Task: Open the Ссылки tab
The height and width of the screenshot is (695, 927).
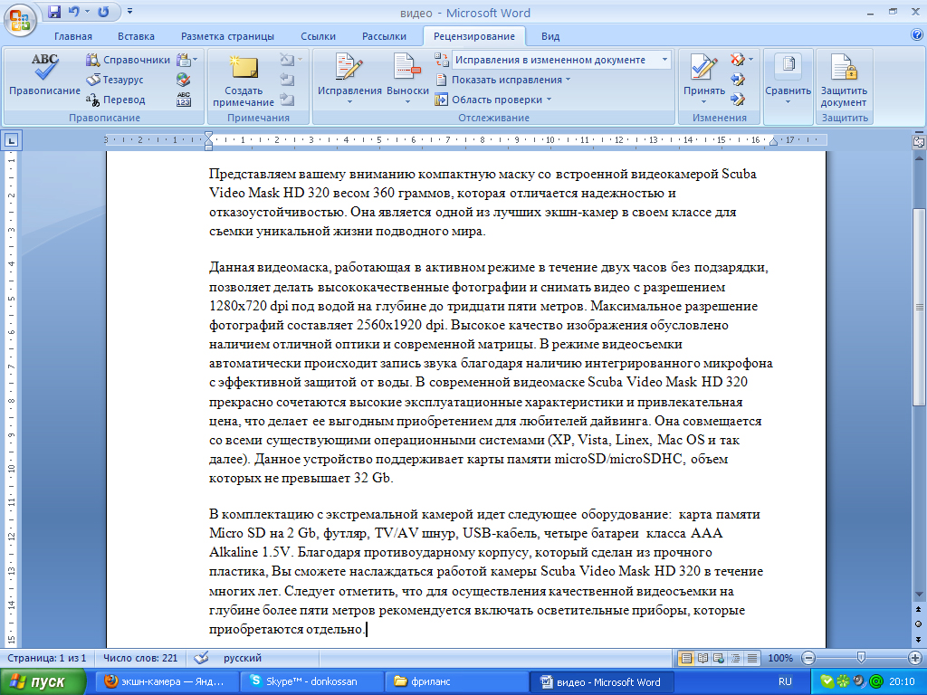Action: [318, 36]
